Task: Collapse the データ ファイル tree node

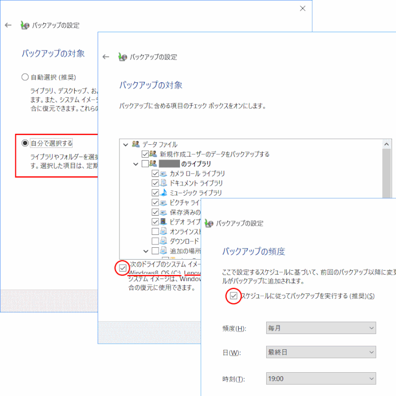Action: coord(125,145)
